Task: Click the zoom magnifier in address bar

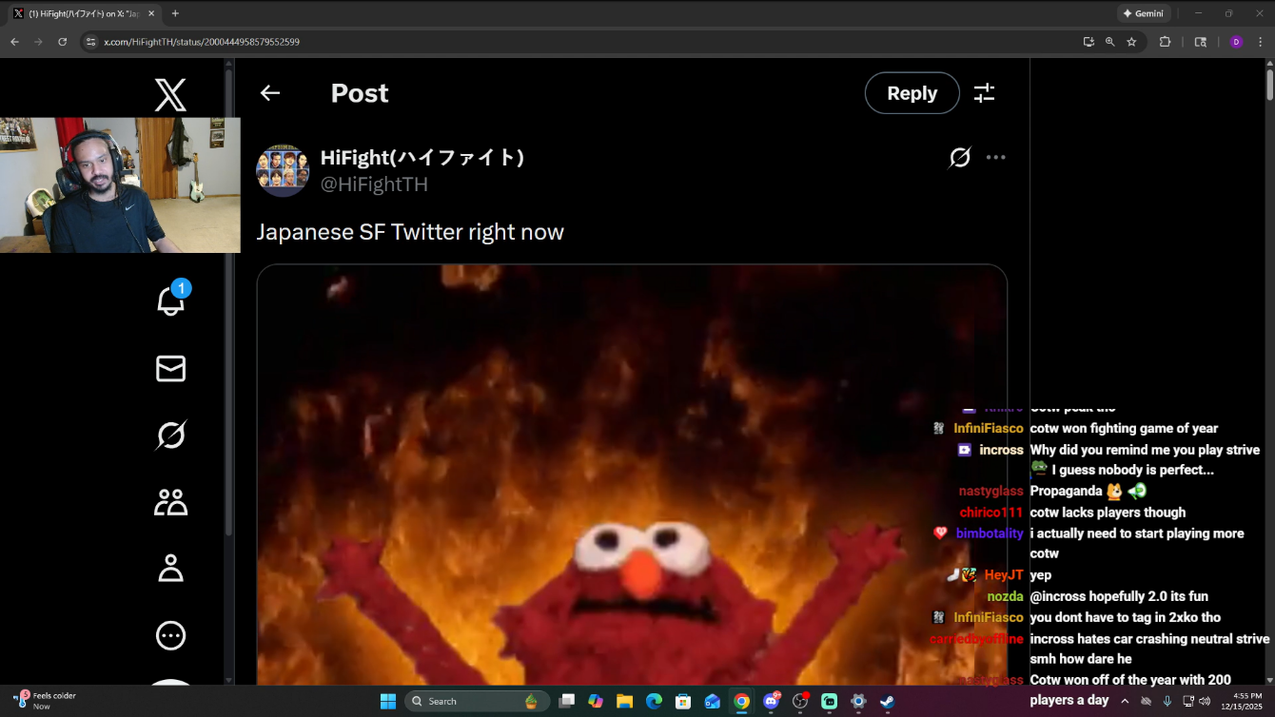Action: point(1109,42)
